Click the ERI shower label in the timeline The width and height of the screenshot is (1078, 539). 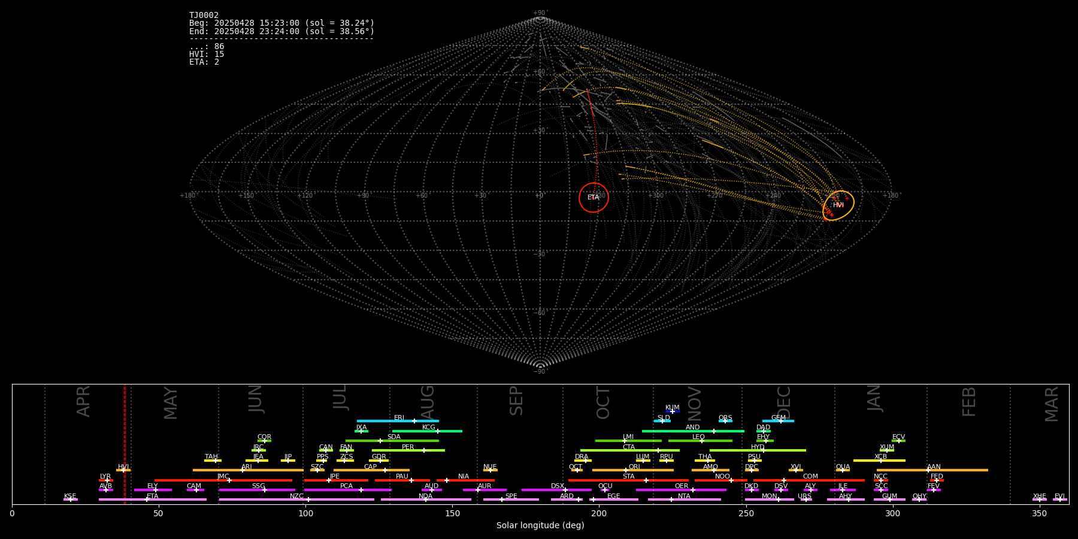pos(399,417)
